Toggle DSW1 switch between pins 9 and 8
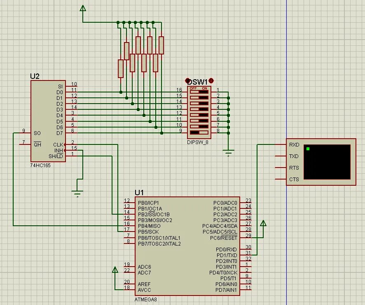Image resolution: width=365 pixels, height=305 pixels. (x=199, y=132)
